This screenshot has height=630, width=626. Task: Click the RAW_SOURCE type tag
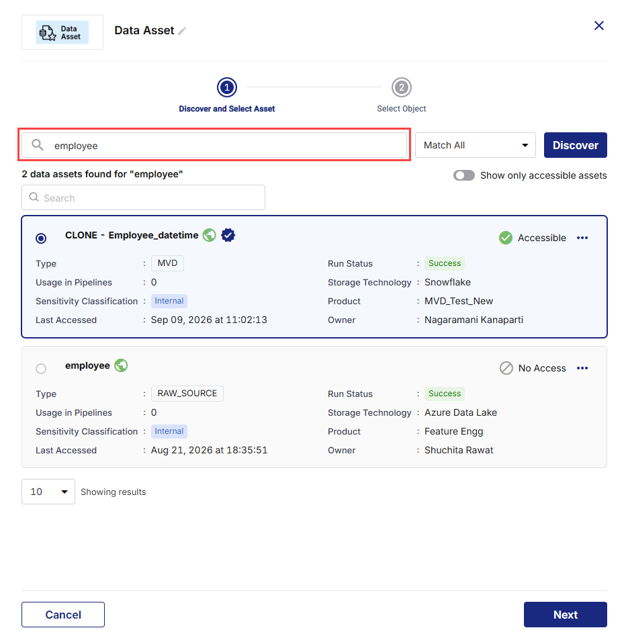point(187,394)
